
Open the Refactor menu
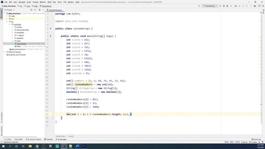point(43,2)
